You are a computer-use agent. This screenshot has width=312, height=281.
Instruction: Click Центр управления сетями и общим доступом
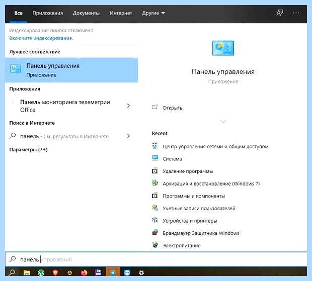pyautogui.click(x=215, y=146)
